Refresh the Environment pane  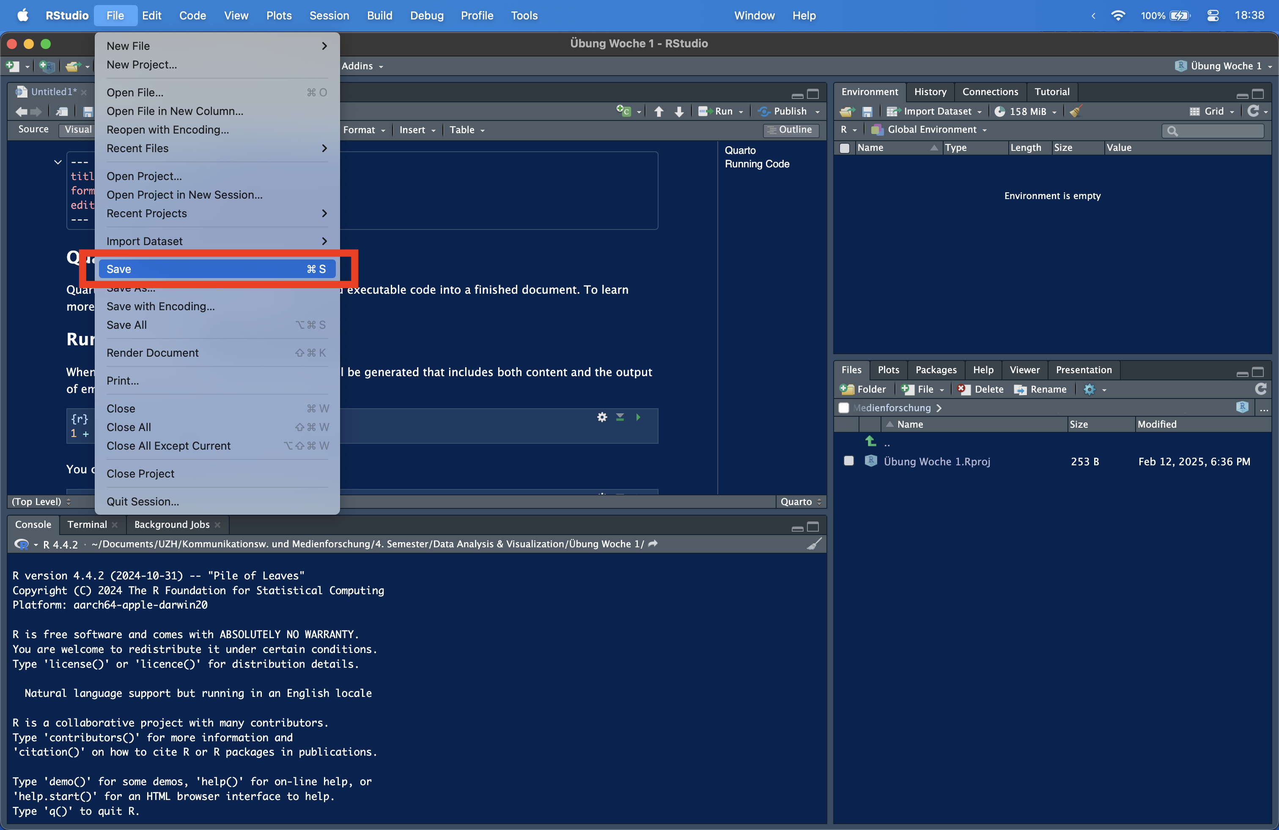coord(1253,111)
